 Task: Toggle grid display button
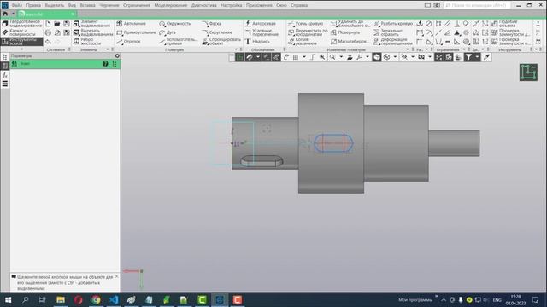tap(296, 57)
